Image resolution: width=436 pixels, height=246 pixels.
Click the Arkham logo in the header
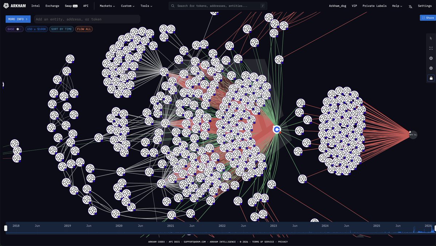(15, 6)
